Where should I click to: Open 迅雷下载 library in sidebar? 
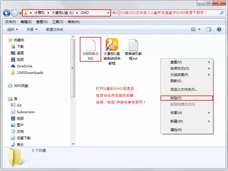[x=21, y=138]
